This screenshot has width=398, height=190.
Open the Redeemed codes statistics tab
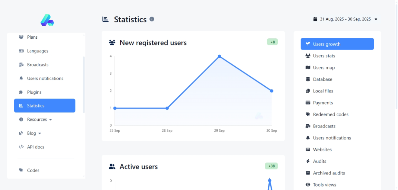coord(331,115)
